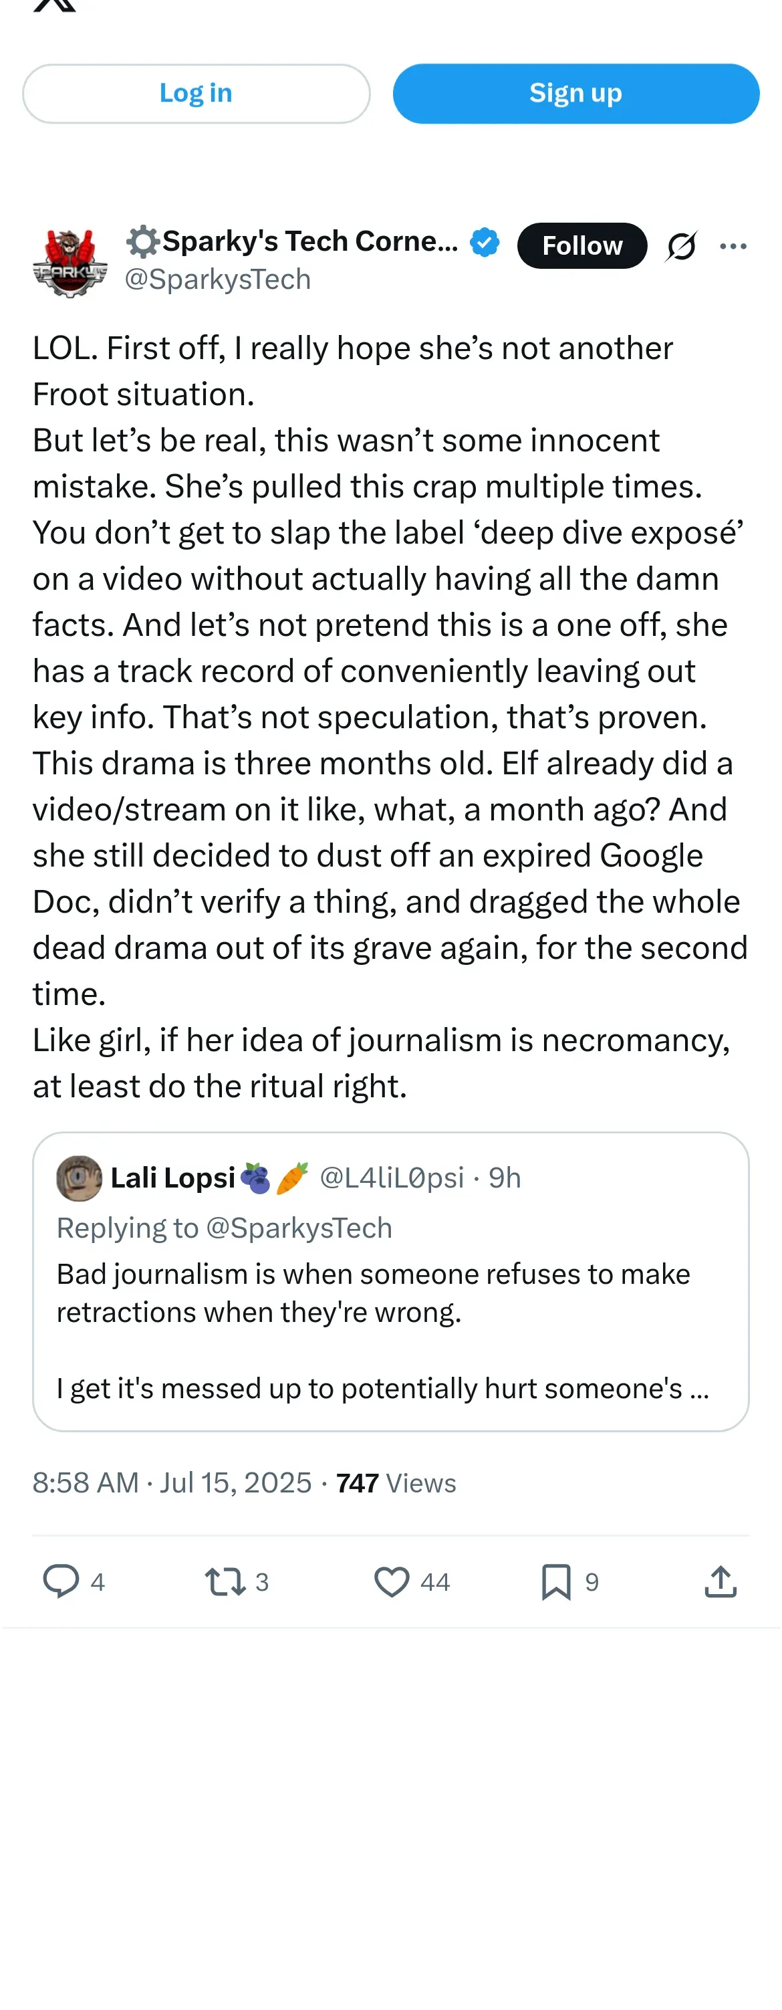782x2010 pixels.
Task: Follow Sparky's Tech Corner
Action: 581,246
